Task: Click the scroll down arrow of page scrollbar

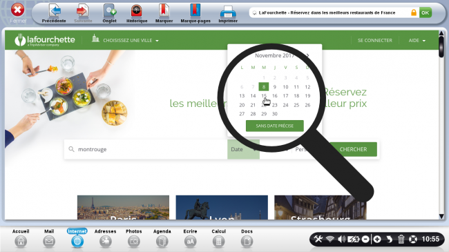Action: tap(441, 216)
